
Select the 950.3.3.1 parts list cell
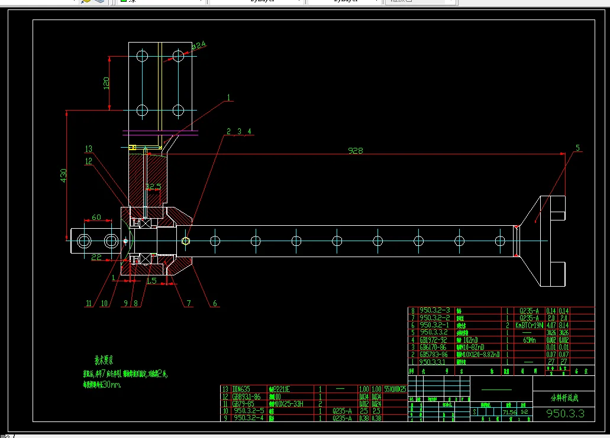click(x=433, y=362)
